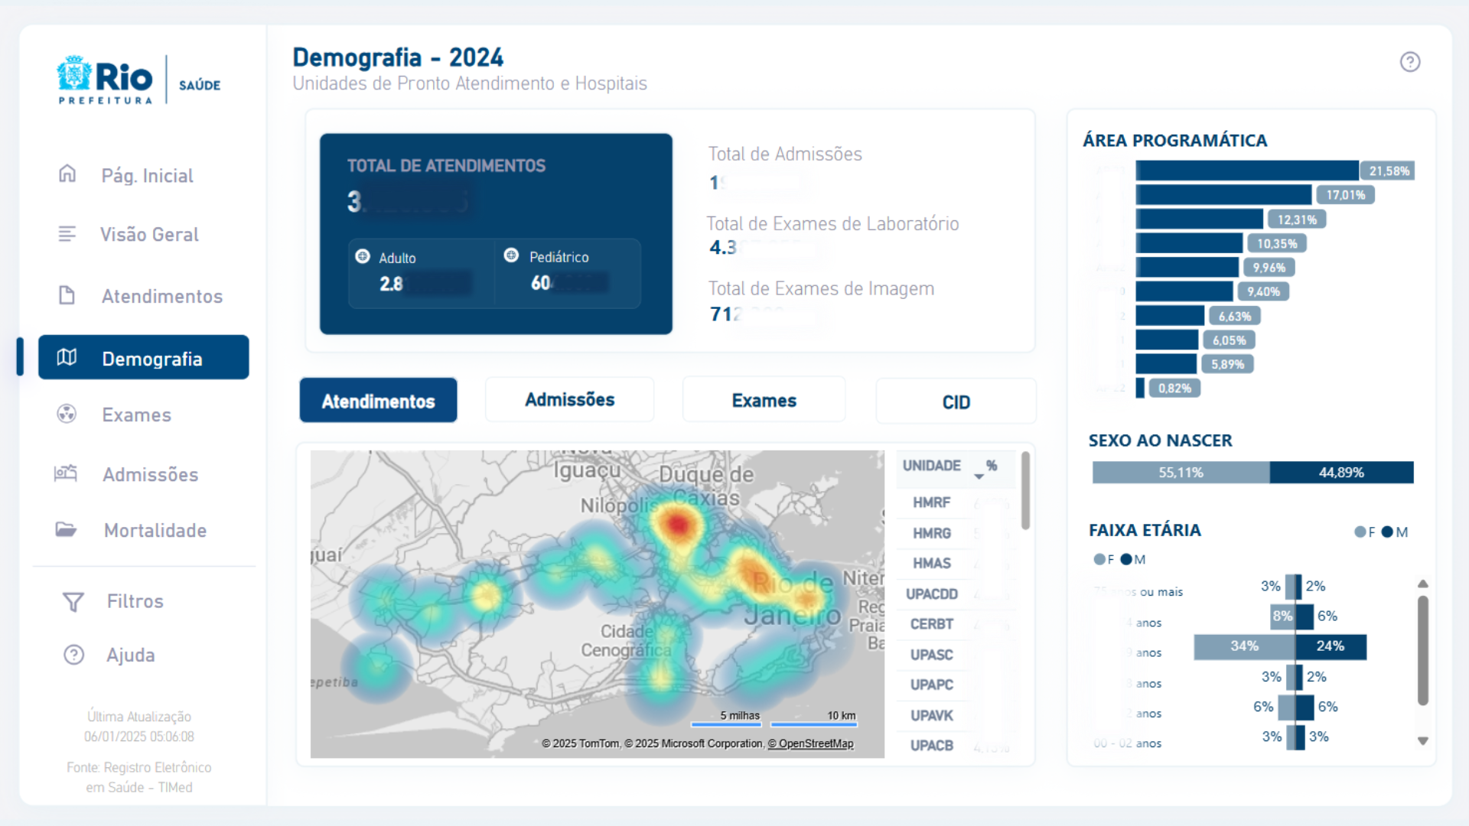Screen dimensions: 1469x826
Task: Click the document icon beside Atendimentos
Action: tap(67, 295)
